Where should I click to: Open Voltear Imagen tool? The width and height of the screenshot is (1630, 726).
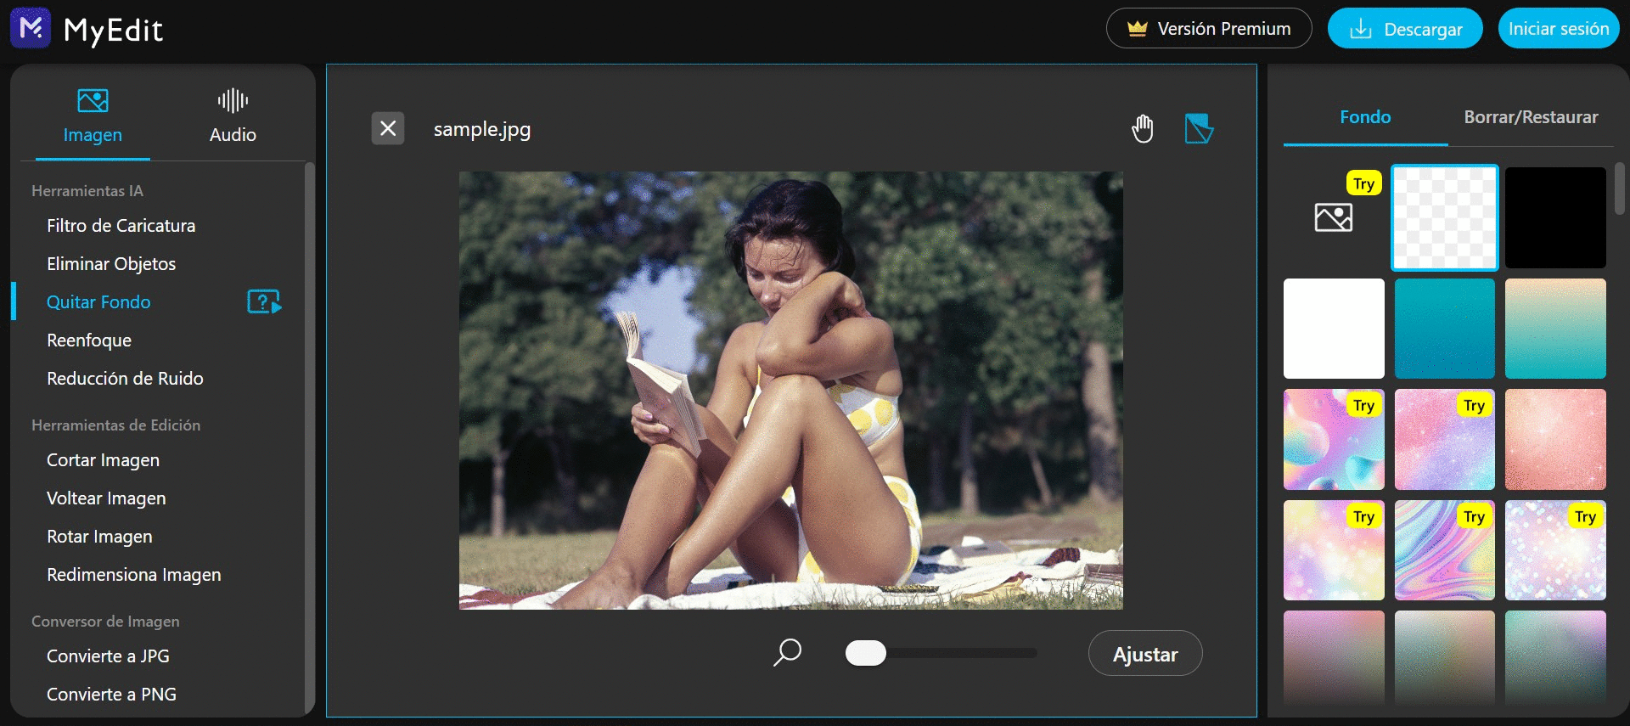106,498
